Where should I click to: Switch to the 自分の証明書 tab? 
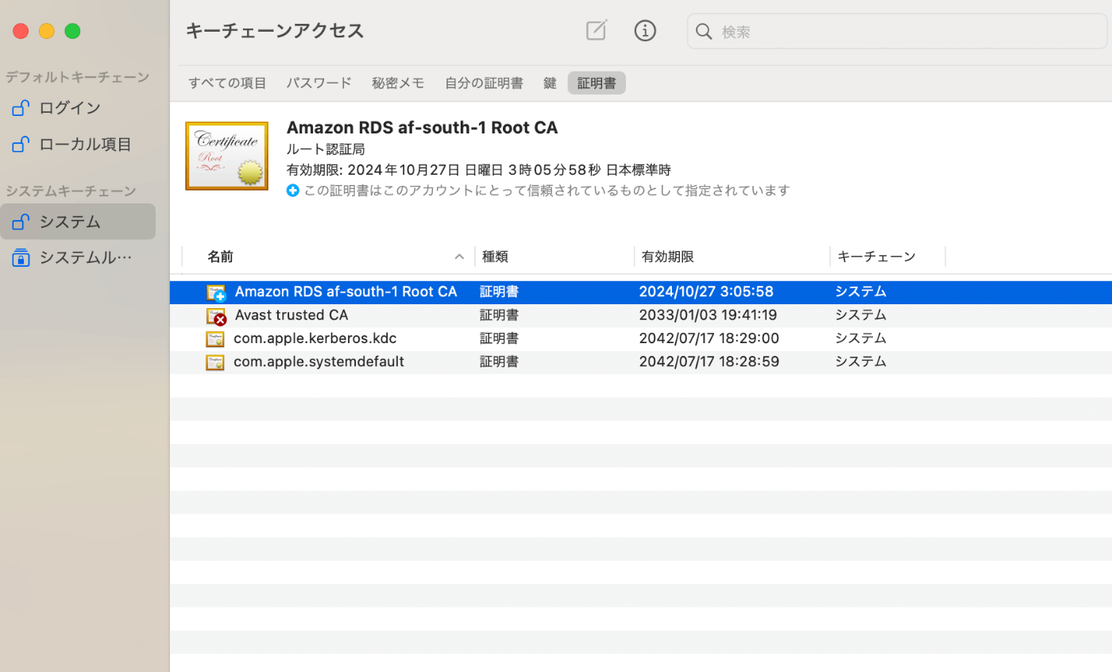pos(484,83)
